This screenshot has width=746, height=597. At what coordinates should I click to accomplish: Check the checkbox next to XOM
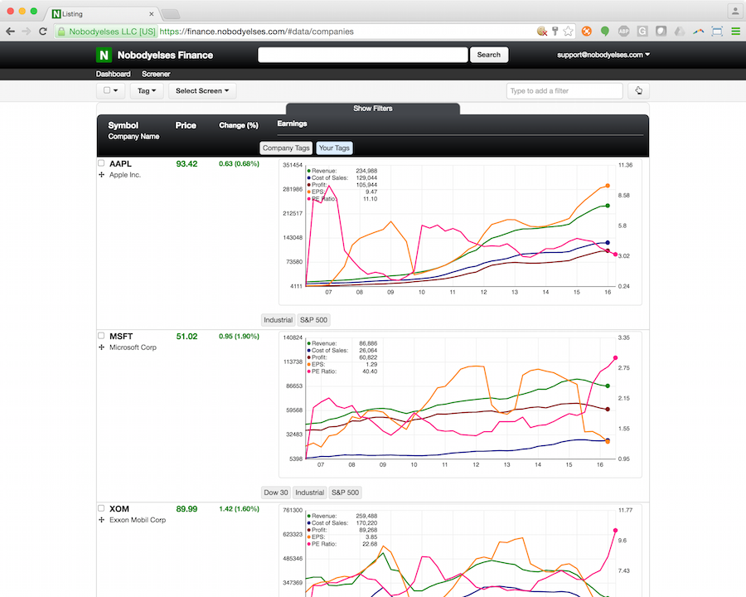point(101,508)
